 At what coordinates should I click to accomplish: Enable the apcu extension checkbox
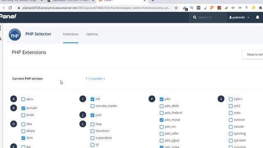click(23, 99)
